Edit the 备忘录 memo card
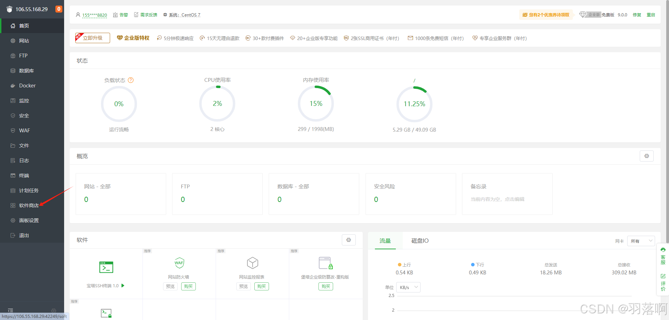 click(507, 194)
